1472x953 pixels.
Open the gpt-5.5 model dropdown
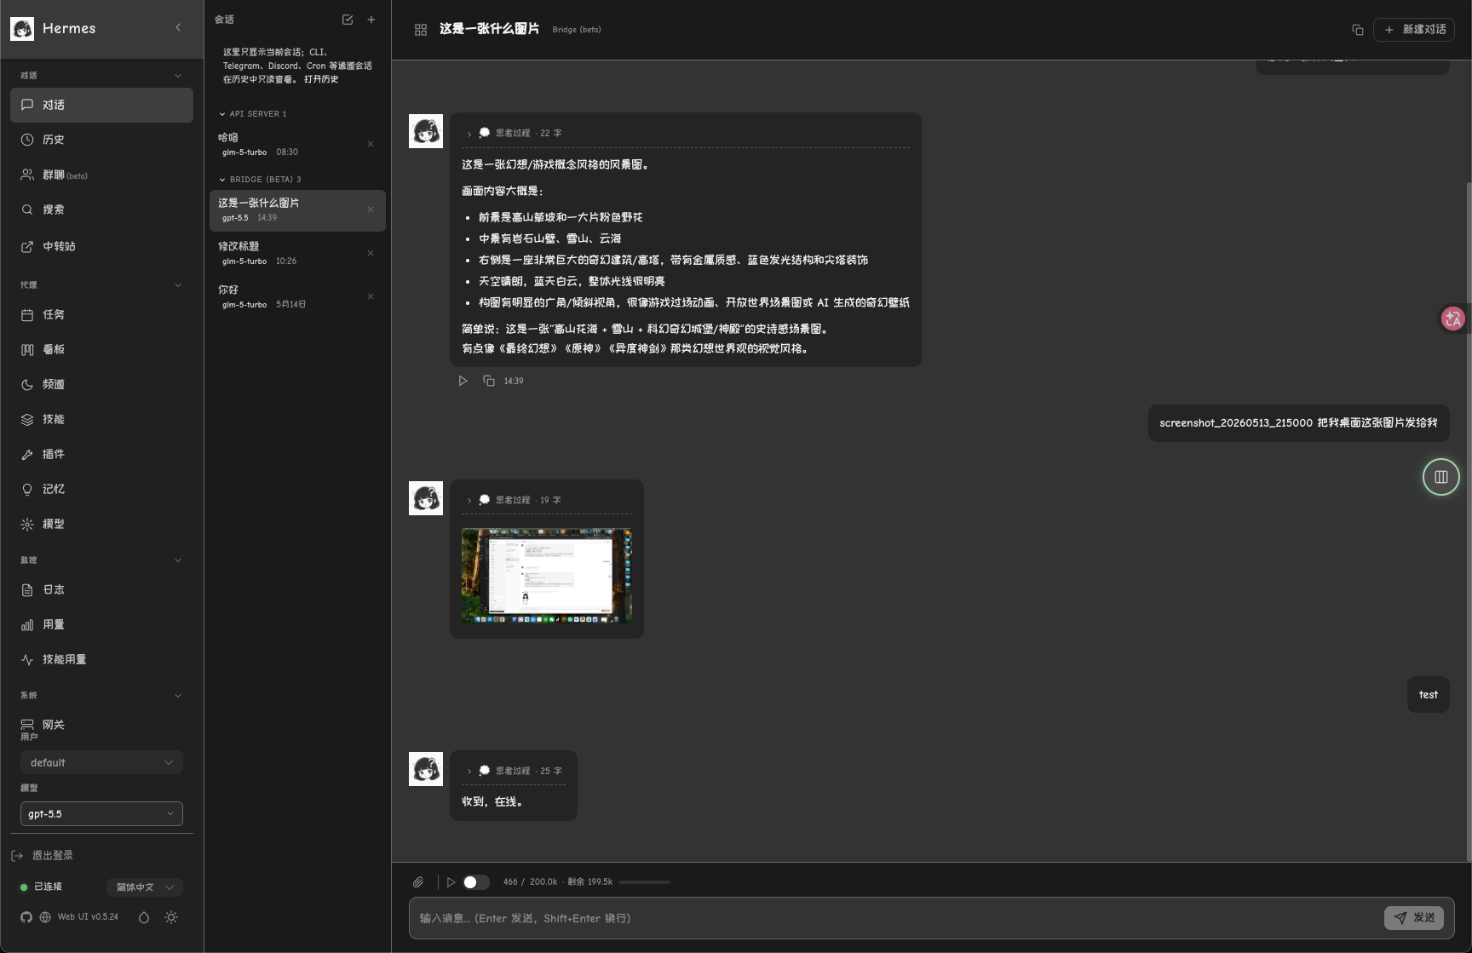pyautogui.click(x=101, y=813)
